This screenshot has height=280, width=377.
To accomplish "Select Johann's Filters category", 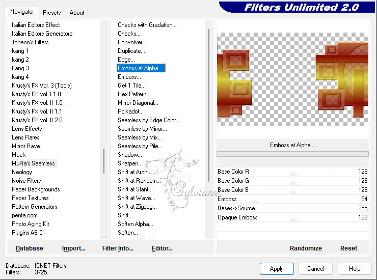I will [30, 42].
